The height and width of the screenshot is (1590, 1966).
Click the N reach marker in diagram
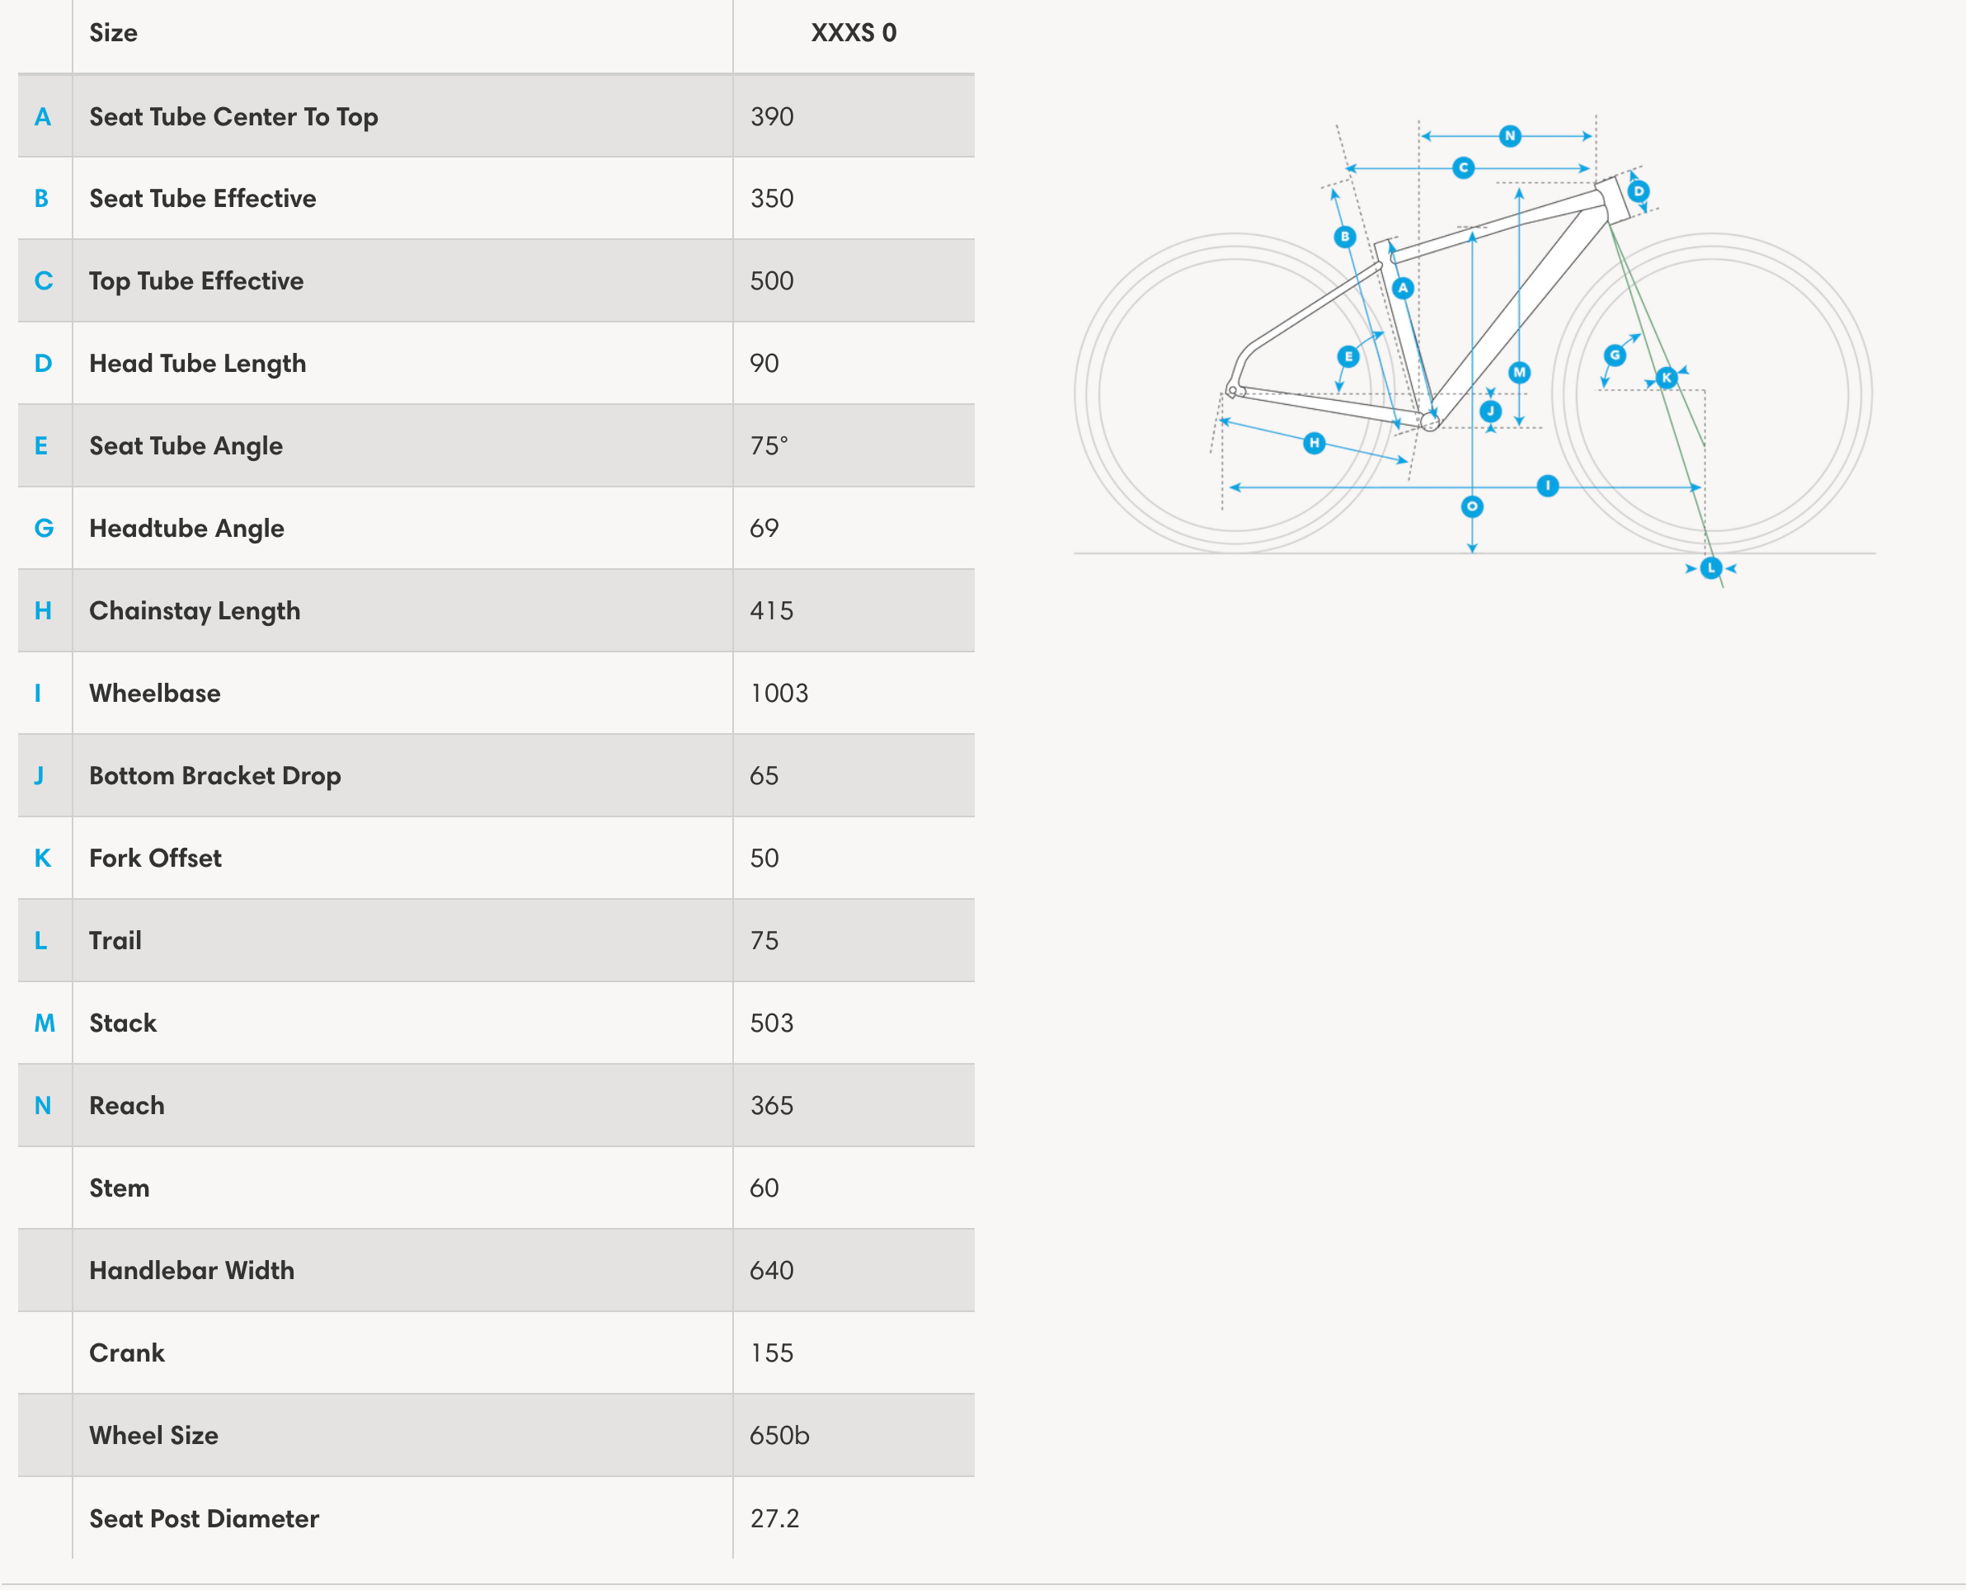click(1510, 135)
